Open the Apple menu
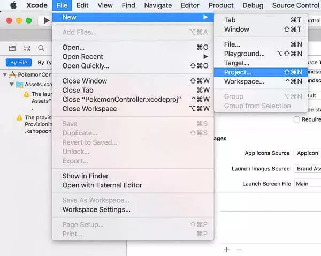The width and height of the screenshot is (321, 256). pos(12,5)
